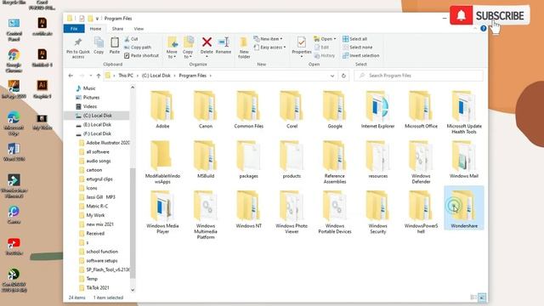Switch to details view icon in status bar

(x=473, y=297)
